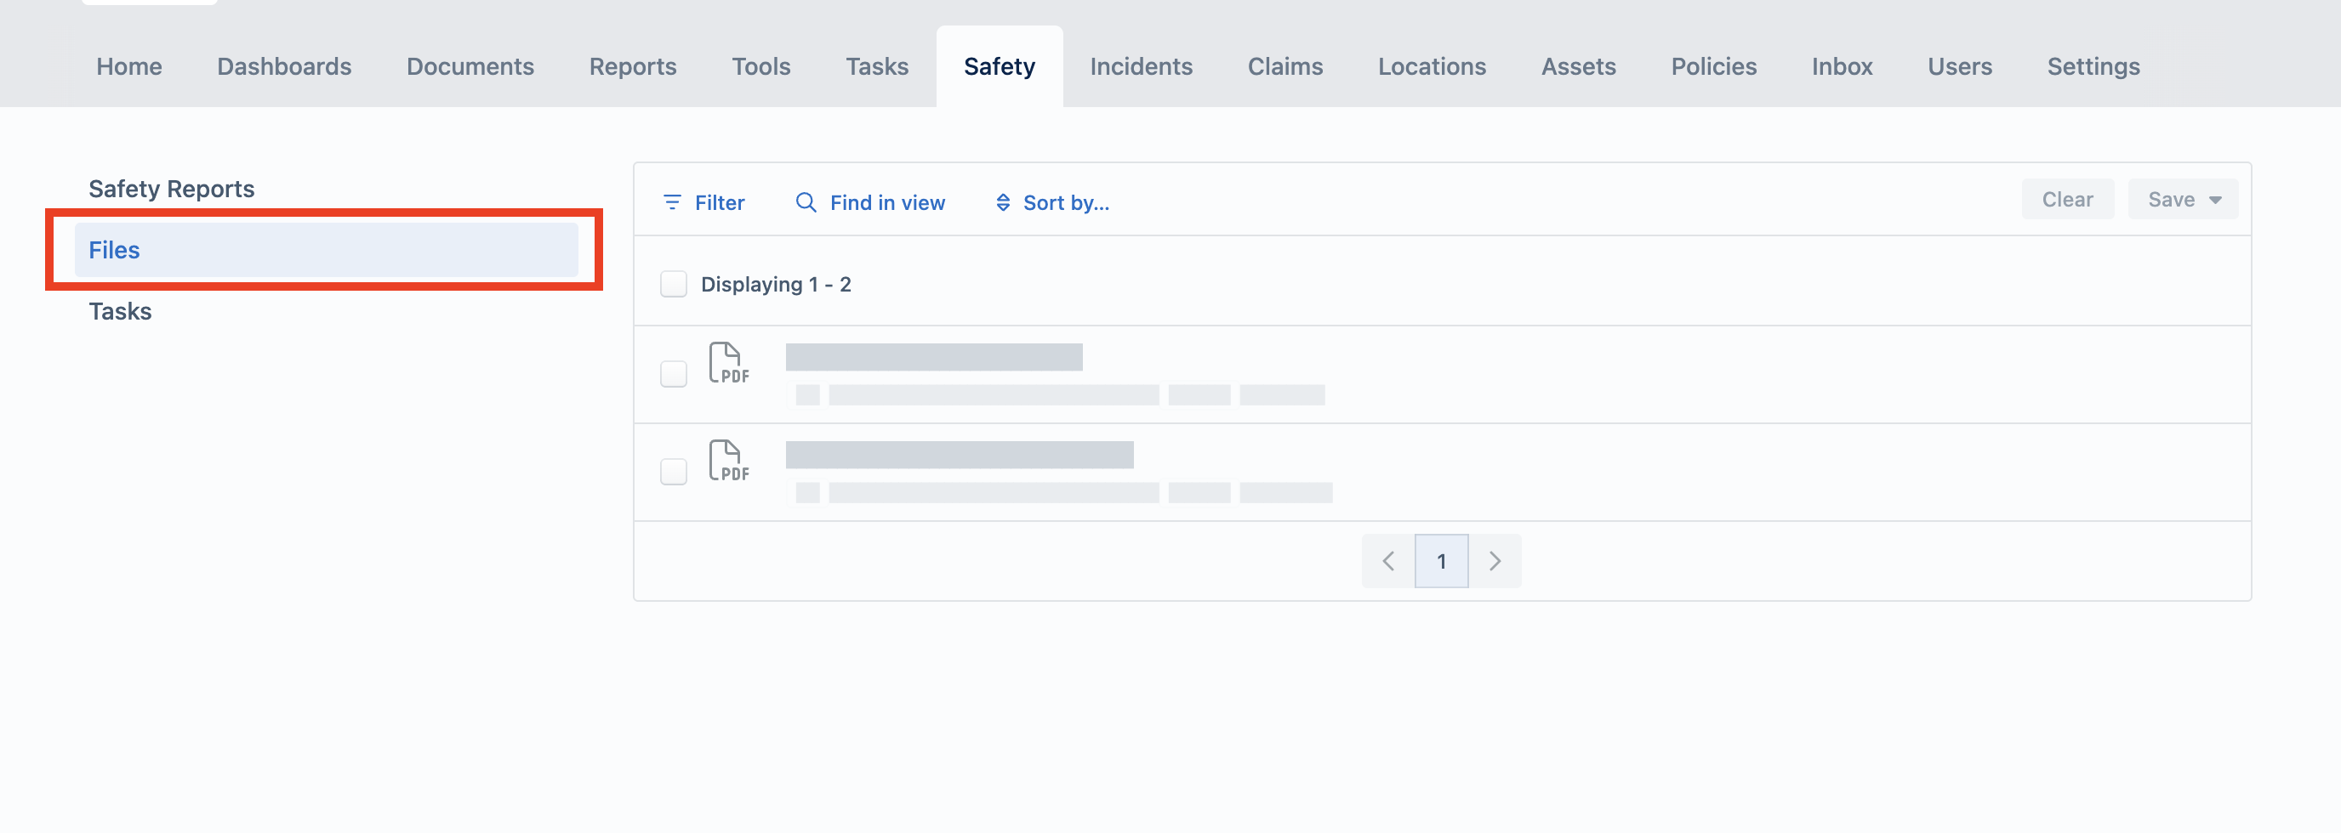Tick the Displaying 1 - 2 select-all checkbox
Screen dimensions: 2341x833
(674, 285)
